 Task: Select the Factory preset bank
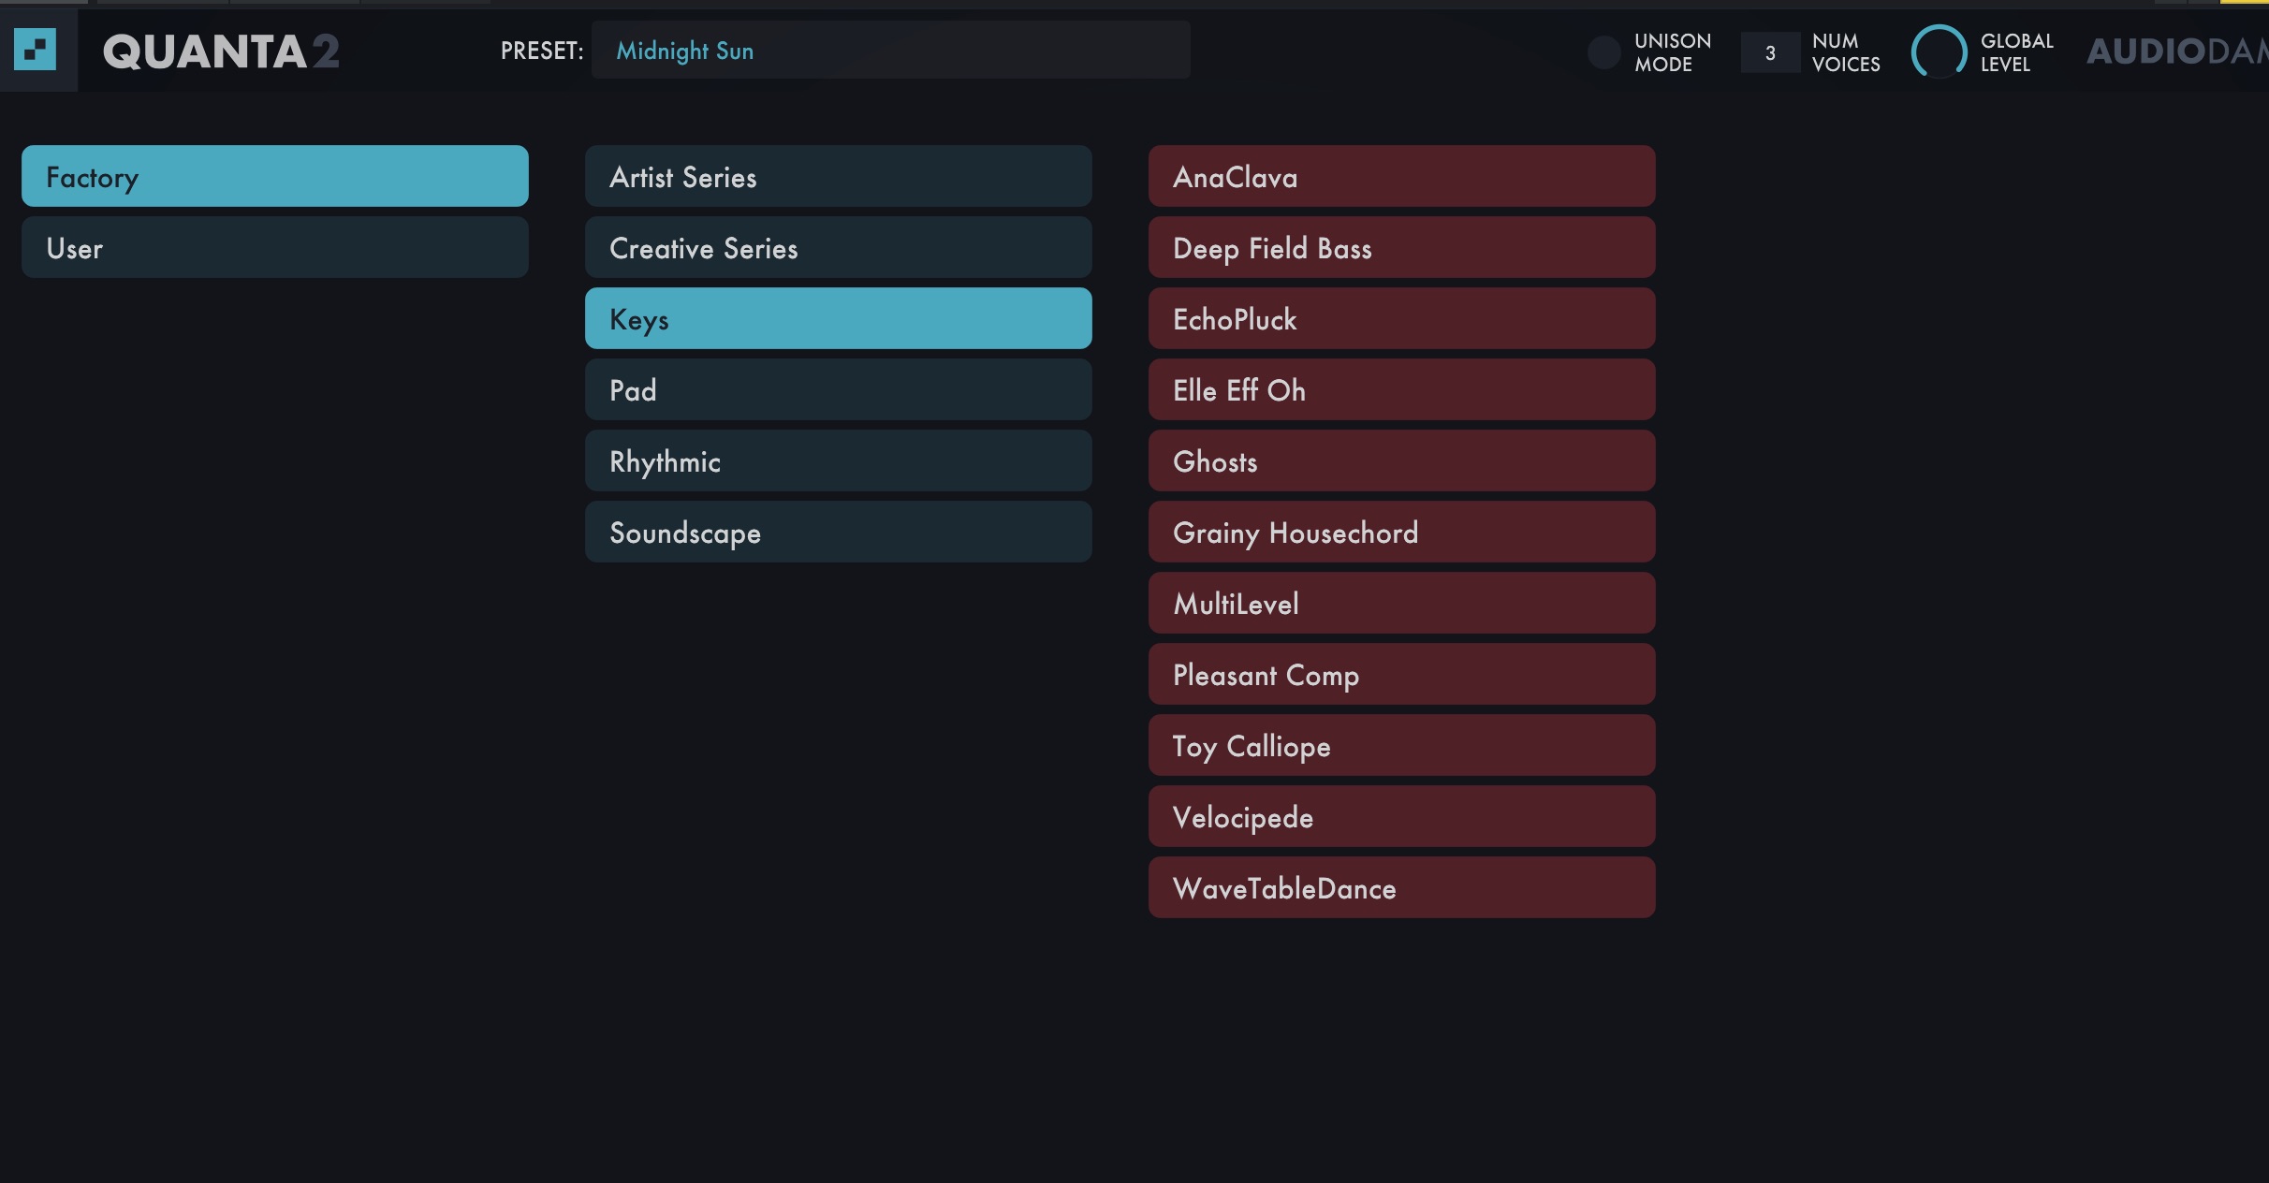pos(274,176)
